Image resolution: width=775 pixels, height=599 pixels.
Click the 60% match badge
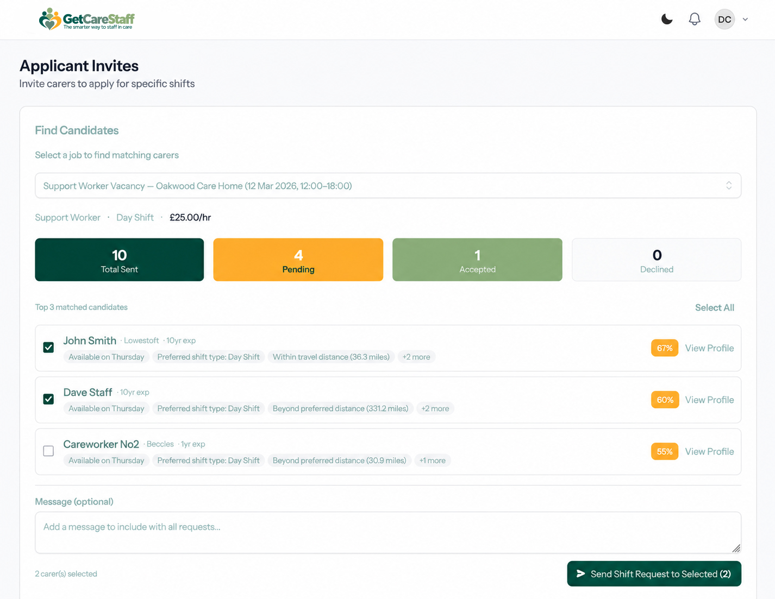(x=665, y=400)
